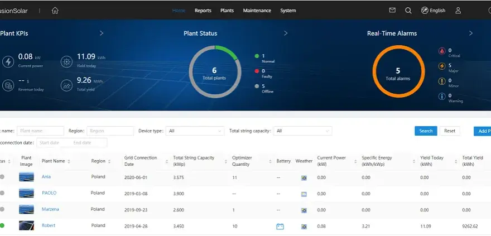Click the blue Search button
This screenshot has height=236, width=491.
pos(426,131)
